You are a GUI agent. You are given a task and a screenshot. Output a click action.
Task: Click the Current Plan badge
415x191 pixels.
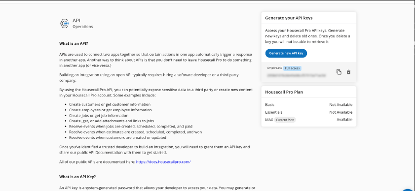285,120
